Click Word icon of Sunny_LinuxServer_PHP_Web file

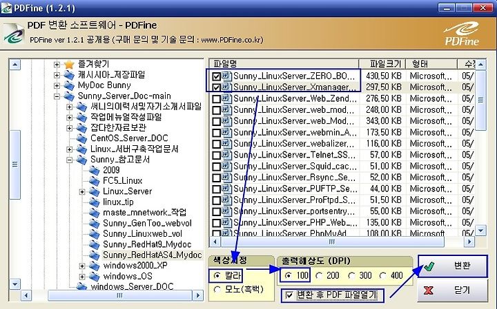pyautogui.click(x=226, y=222)
